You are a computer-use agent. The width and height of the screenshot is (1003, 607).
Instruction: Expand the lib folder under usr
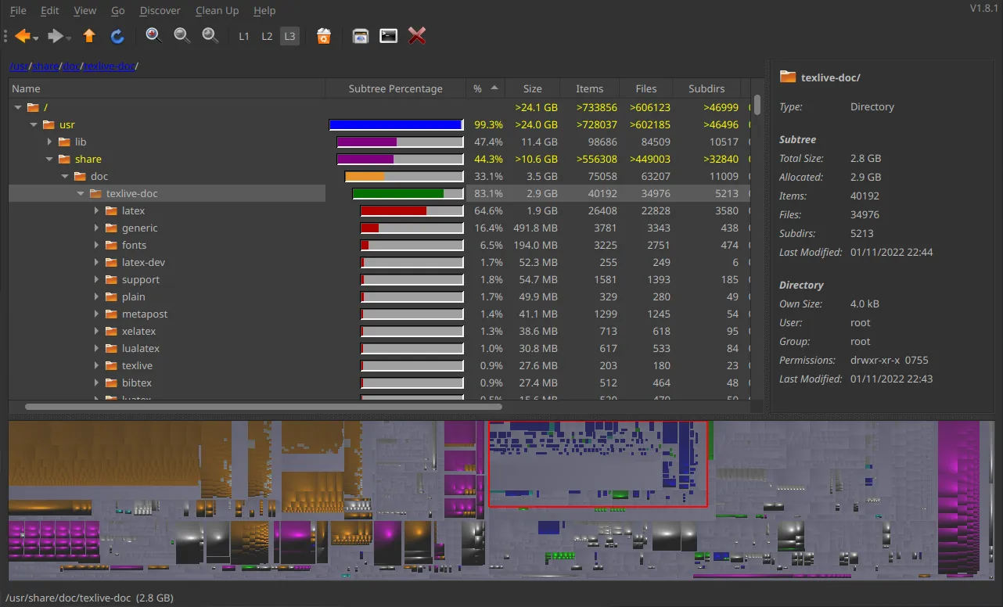pyautogui.click(x=49, y=142)
